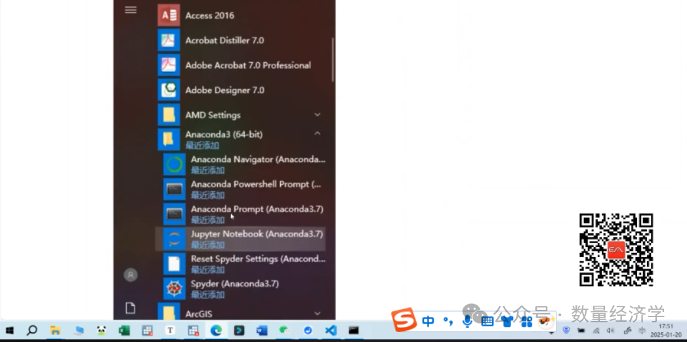Image resolution: width=687 pixels, height=342 pixels.
Task: Click the Sogou mascot avatar icon
Action: point(546,322)
